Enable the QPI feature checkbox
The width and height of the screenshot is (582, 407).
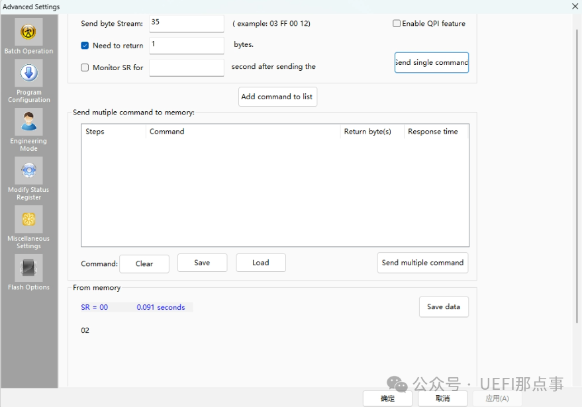[397, 24]
